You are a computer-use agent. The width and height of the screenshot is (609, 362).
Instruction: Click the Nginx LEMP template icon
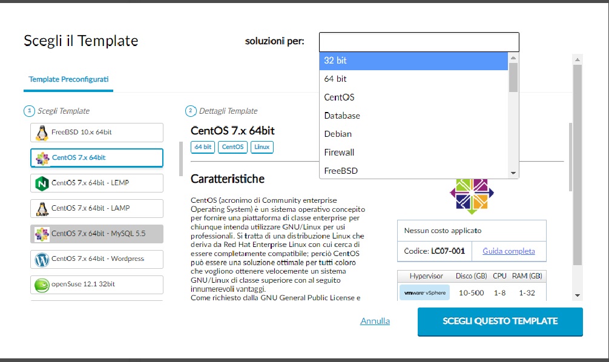click(x=42, y=183)
